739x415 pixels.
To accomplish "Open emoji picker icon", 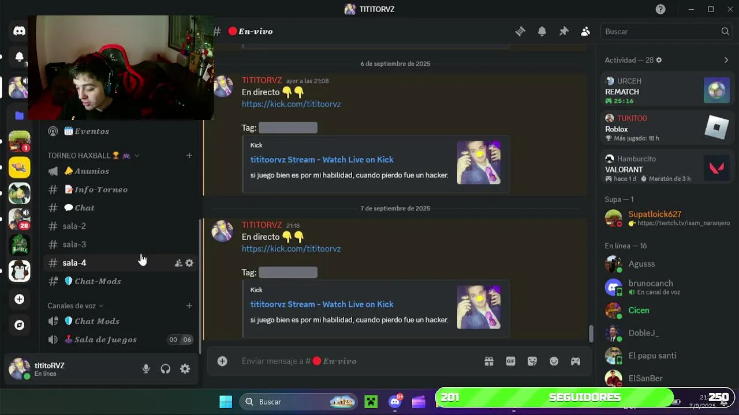I will click(554, 361).
